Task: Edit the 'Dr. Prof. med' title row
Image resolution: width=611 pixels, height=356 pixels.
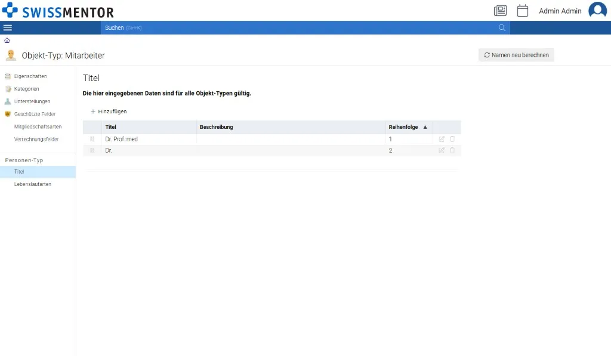Action: 442,139
